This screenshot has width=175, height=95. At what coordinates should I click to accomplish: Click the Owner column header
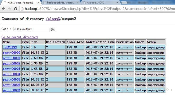tap(140, 42)
